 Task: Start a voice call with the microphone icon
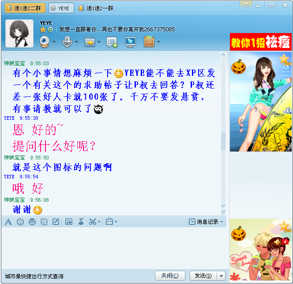pos(67,41)
